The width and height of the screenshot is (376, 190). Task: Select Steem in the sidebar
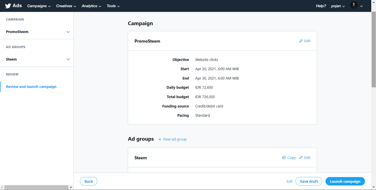(x=11, y=59)
